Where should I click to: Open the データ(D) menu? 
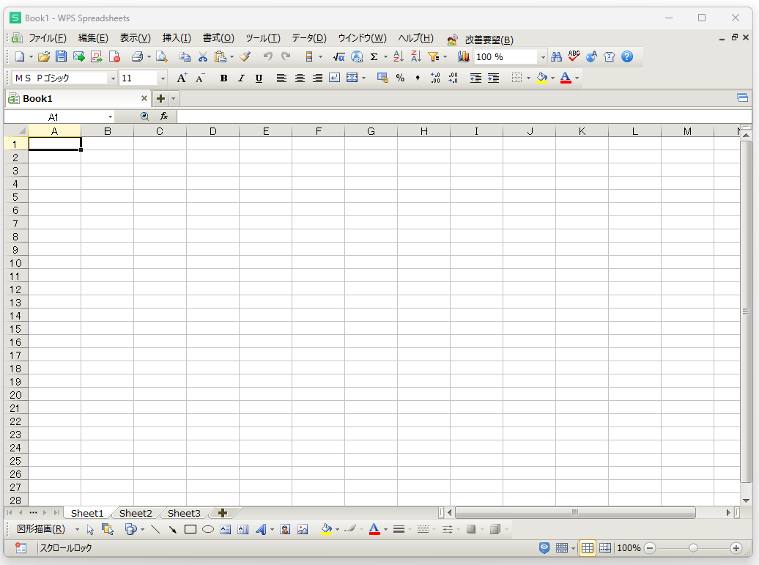[308, 38]
